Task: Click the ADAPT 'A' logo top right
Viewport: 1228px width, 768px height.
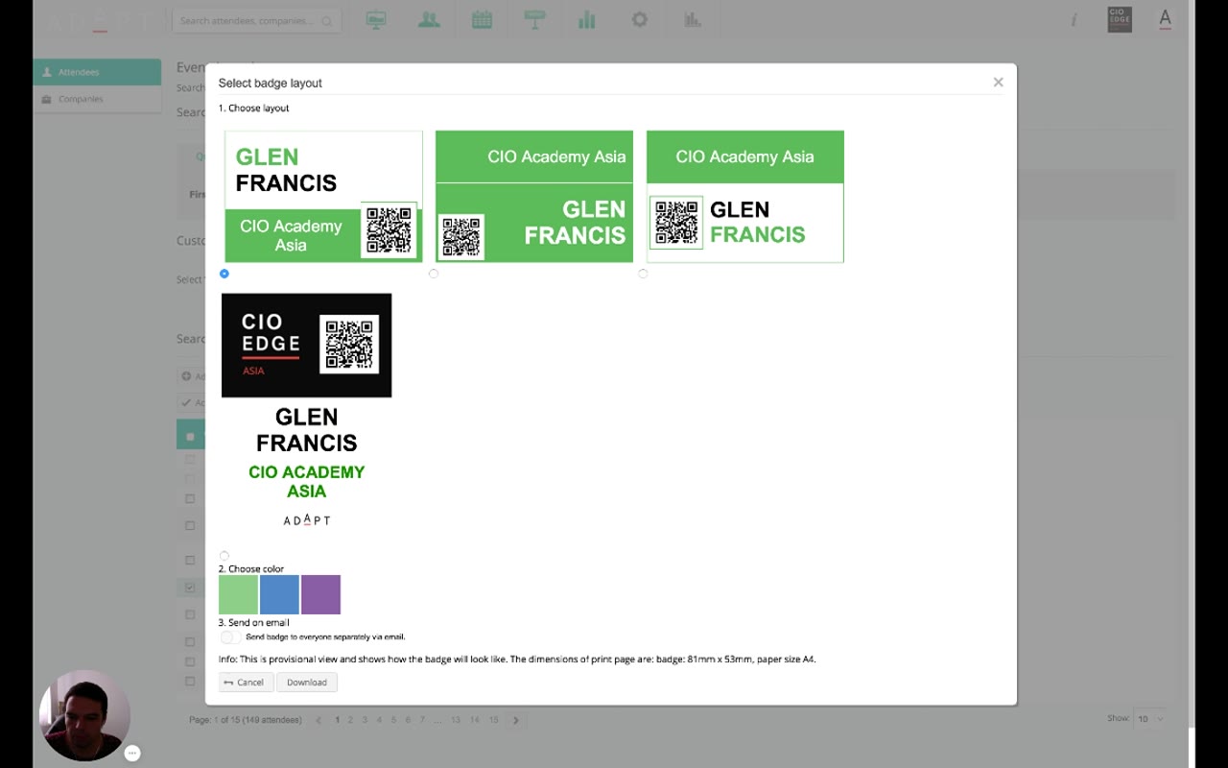Action: (1165, 19)
